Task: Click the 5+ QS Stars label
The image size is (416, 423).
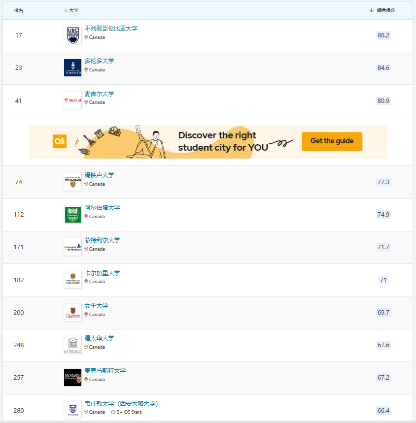Action: [129, 412]
